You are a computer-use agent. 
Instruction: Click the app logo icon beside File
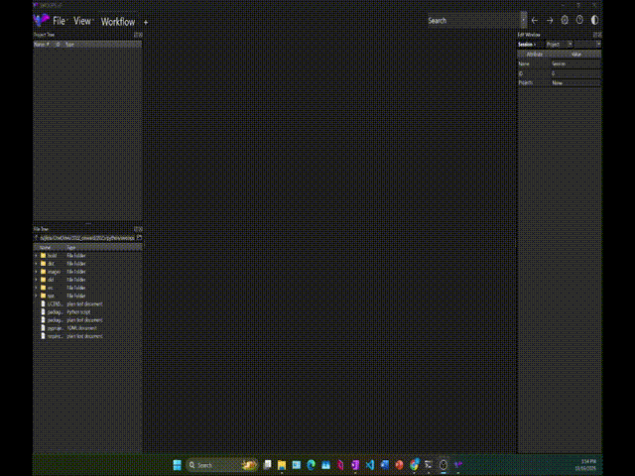coord(41,20)
